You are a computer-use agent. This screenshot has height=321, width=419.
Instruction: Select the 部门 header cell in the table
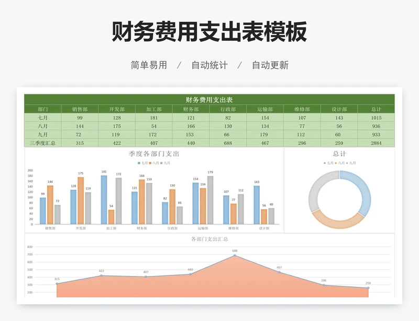coord(43,109)
